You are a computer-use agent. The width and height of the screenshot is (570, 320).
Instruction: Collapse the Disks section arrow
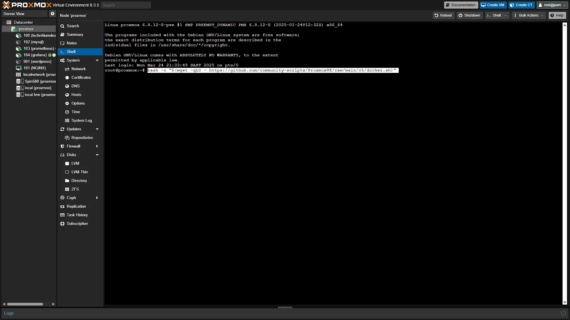[x=97, y=155]
